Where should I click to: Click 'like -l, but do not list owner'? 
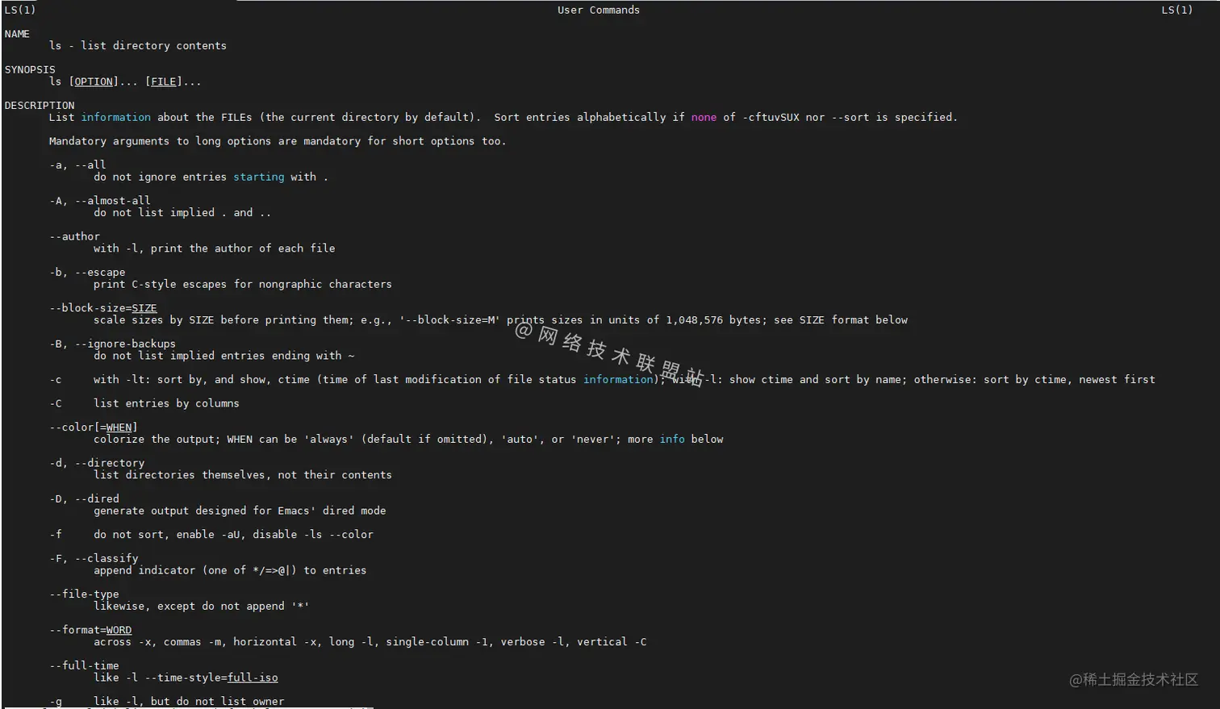[189, 702]
